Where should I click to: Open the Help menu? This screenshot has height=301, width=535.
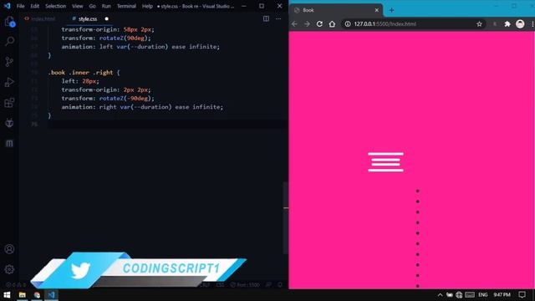pos(147,6)
